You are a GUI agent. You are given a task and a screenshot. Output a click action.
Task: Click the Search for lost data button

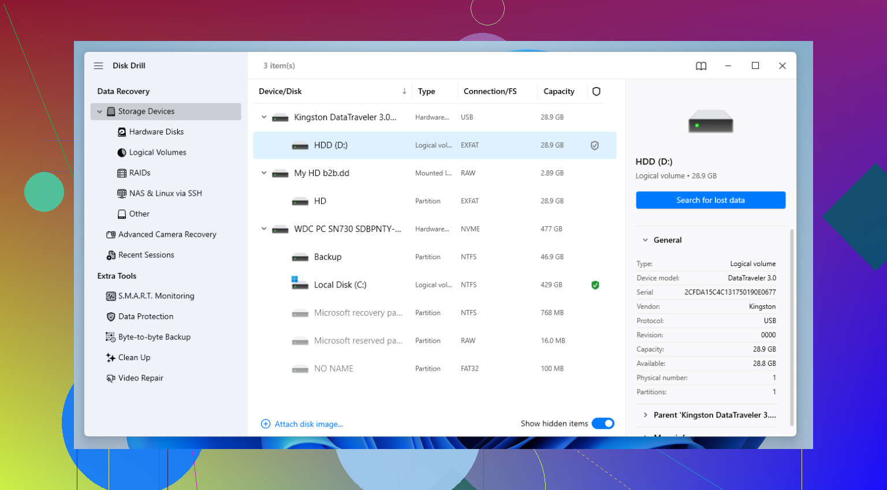pos(710,200)
